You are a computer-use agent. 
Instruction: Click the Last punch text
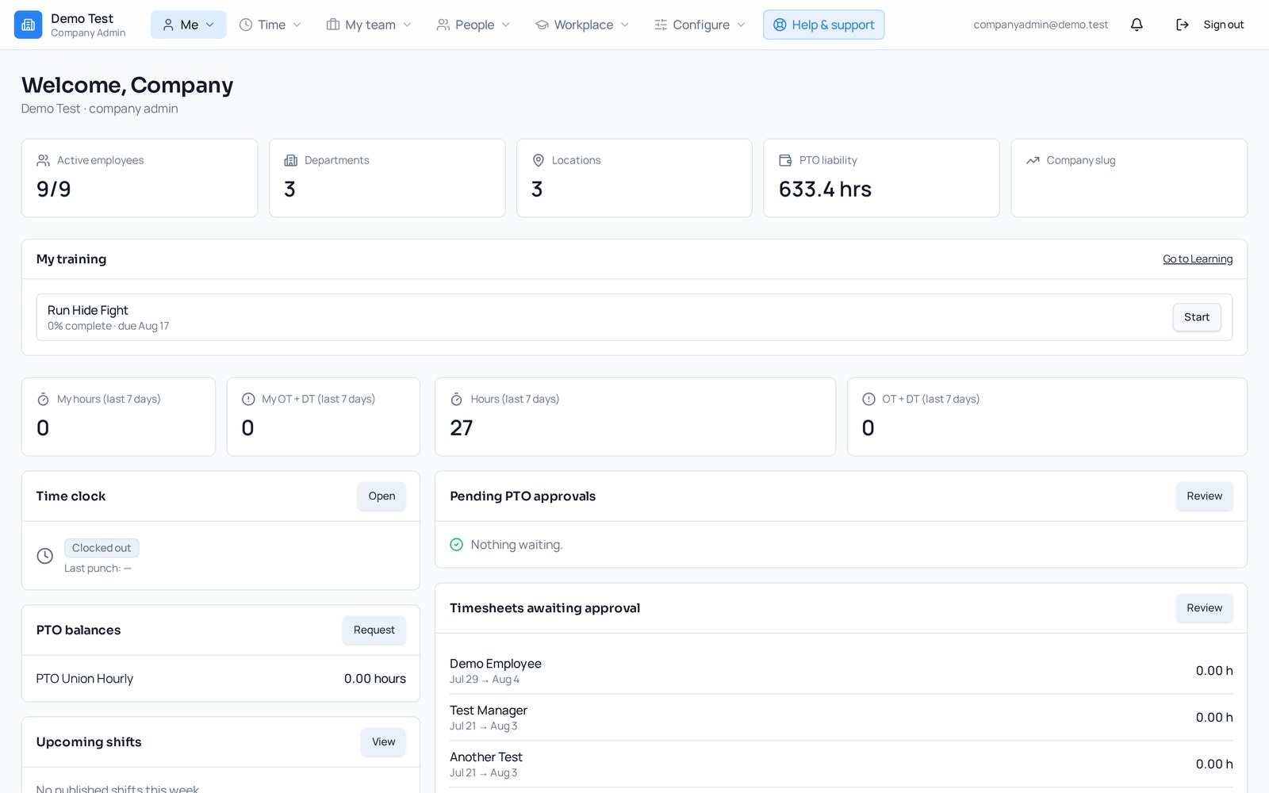click(98, 569)
